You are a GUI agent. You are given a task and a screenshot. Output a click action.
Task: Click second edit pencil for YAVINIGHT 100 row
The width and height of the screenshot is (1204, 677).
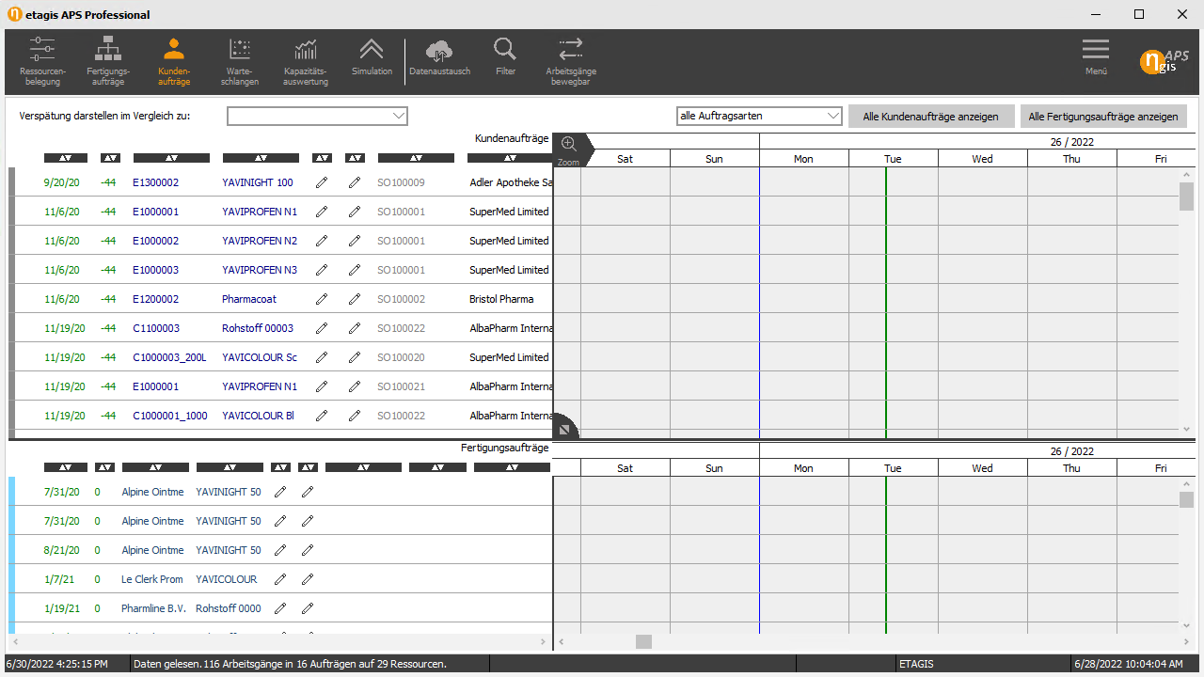[x=355, y=182]
